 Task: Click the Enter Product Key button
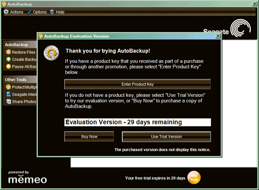pyautogui.click(x=137, y=84)
